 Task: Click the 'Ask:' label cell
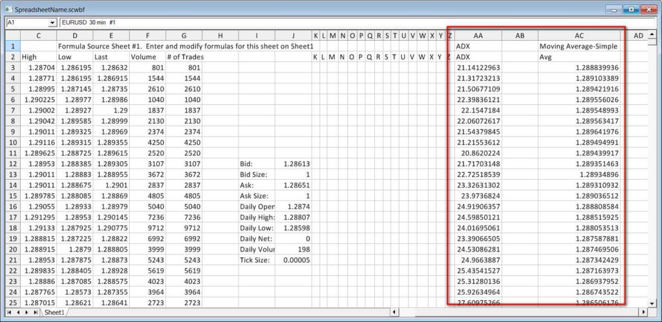[x=256, y=185]
